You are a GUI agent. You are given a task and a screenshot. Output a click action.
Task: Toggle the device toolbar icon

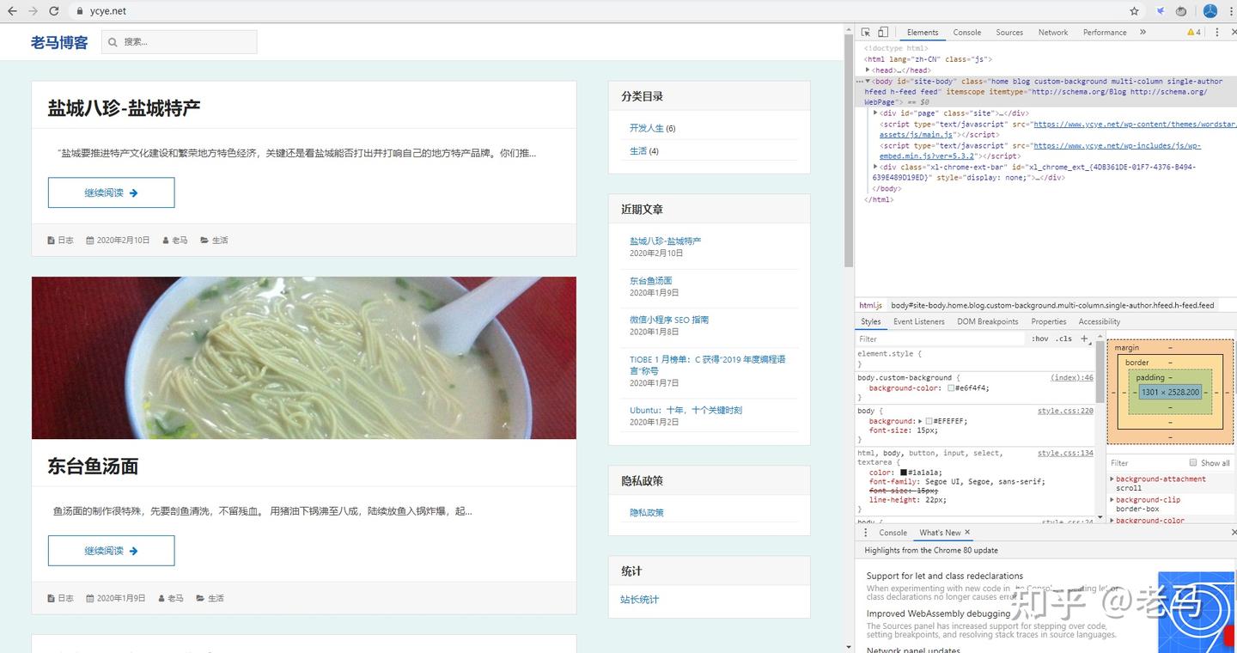(x=883, y=32)
